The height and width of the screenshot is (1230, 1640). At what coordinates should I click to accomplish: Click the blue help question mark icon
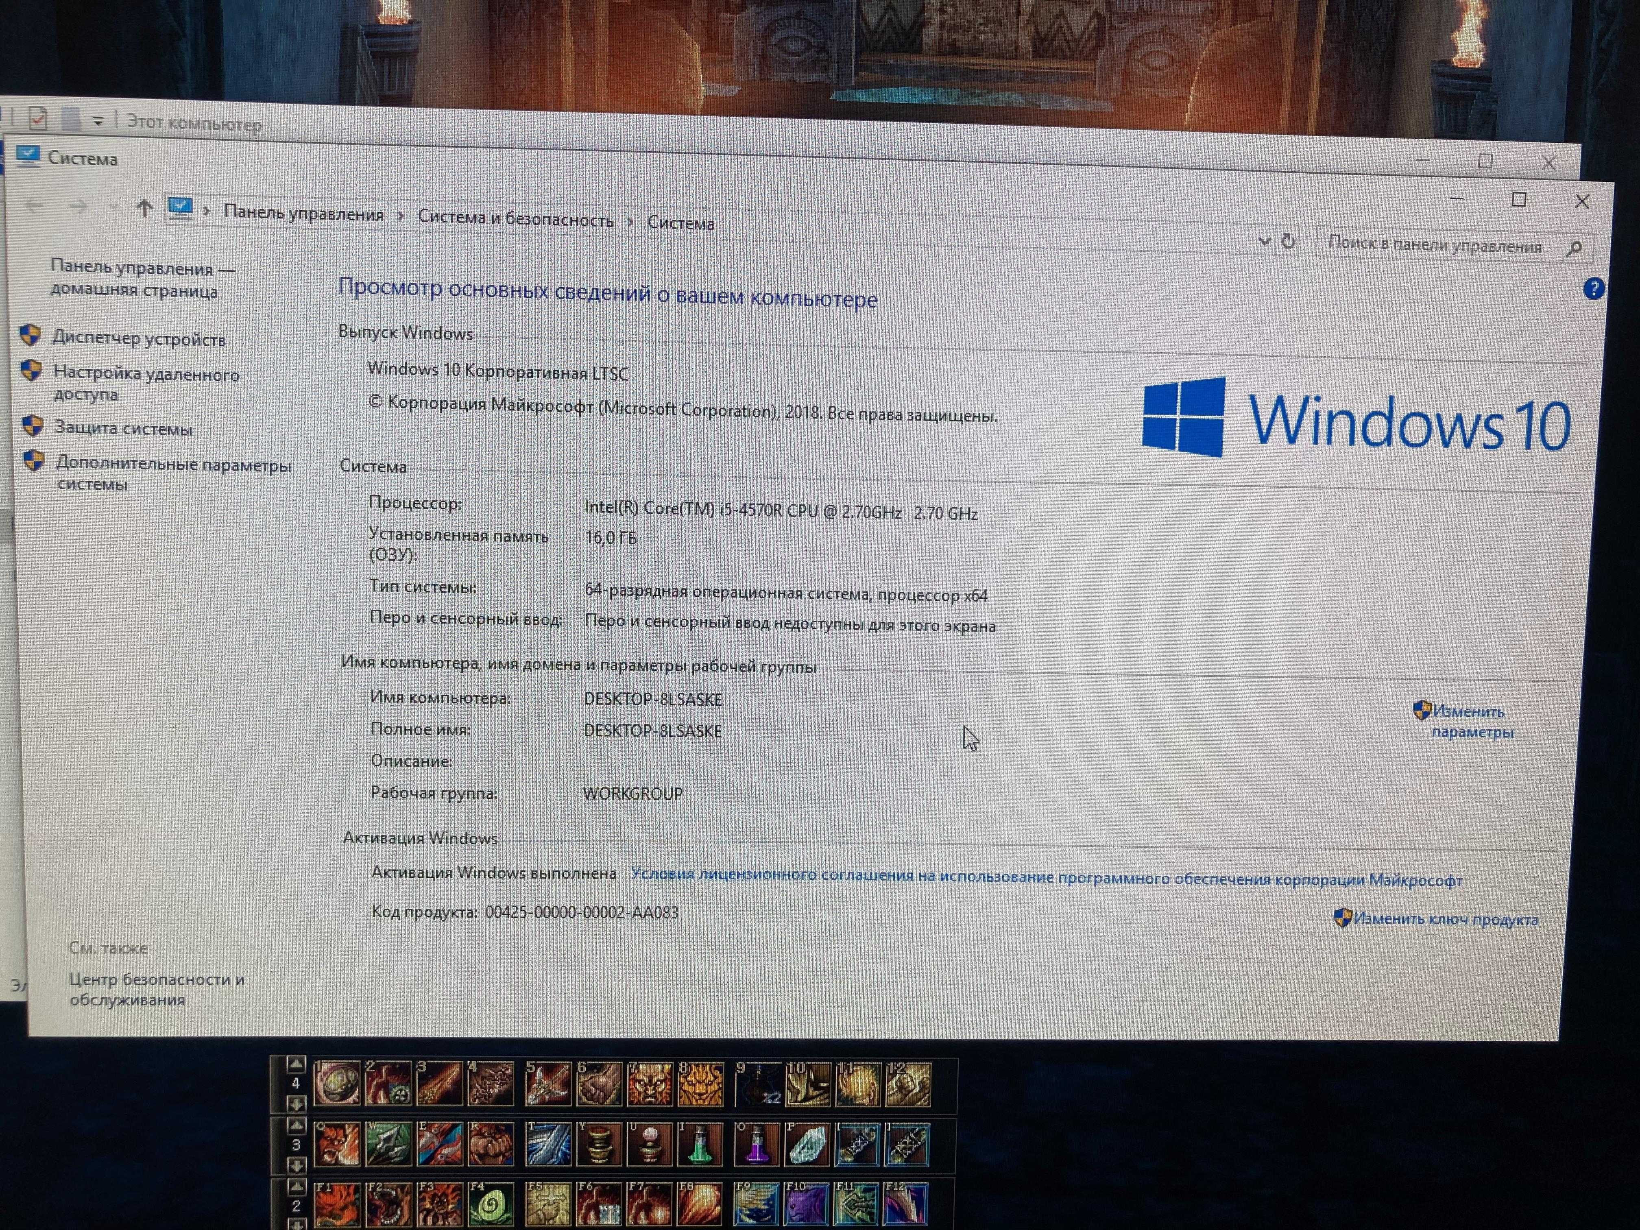tap(1592, 289)
